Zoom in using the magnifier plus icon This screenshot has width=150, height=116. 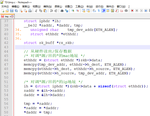(x=73, y=11)
